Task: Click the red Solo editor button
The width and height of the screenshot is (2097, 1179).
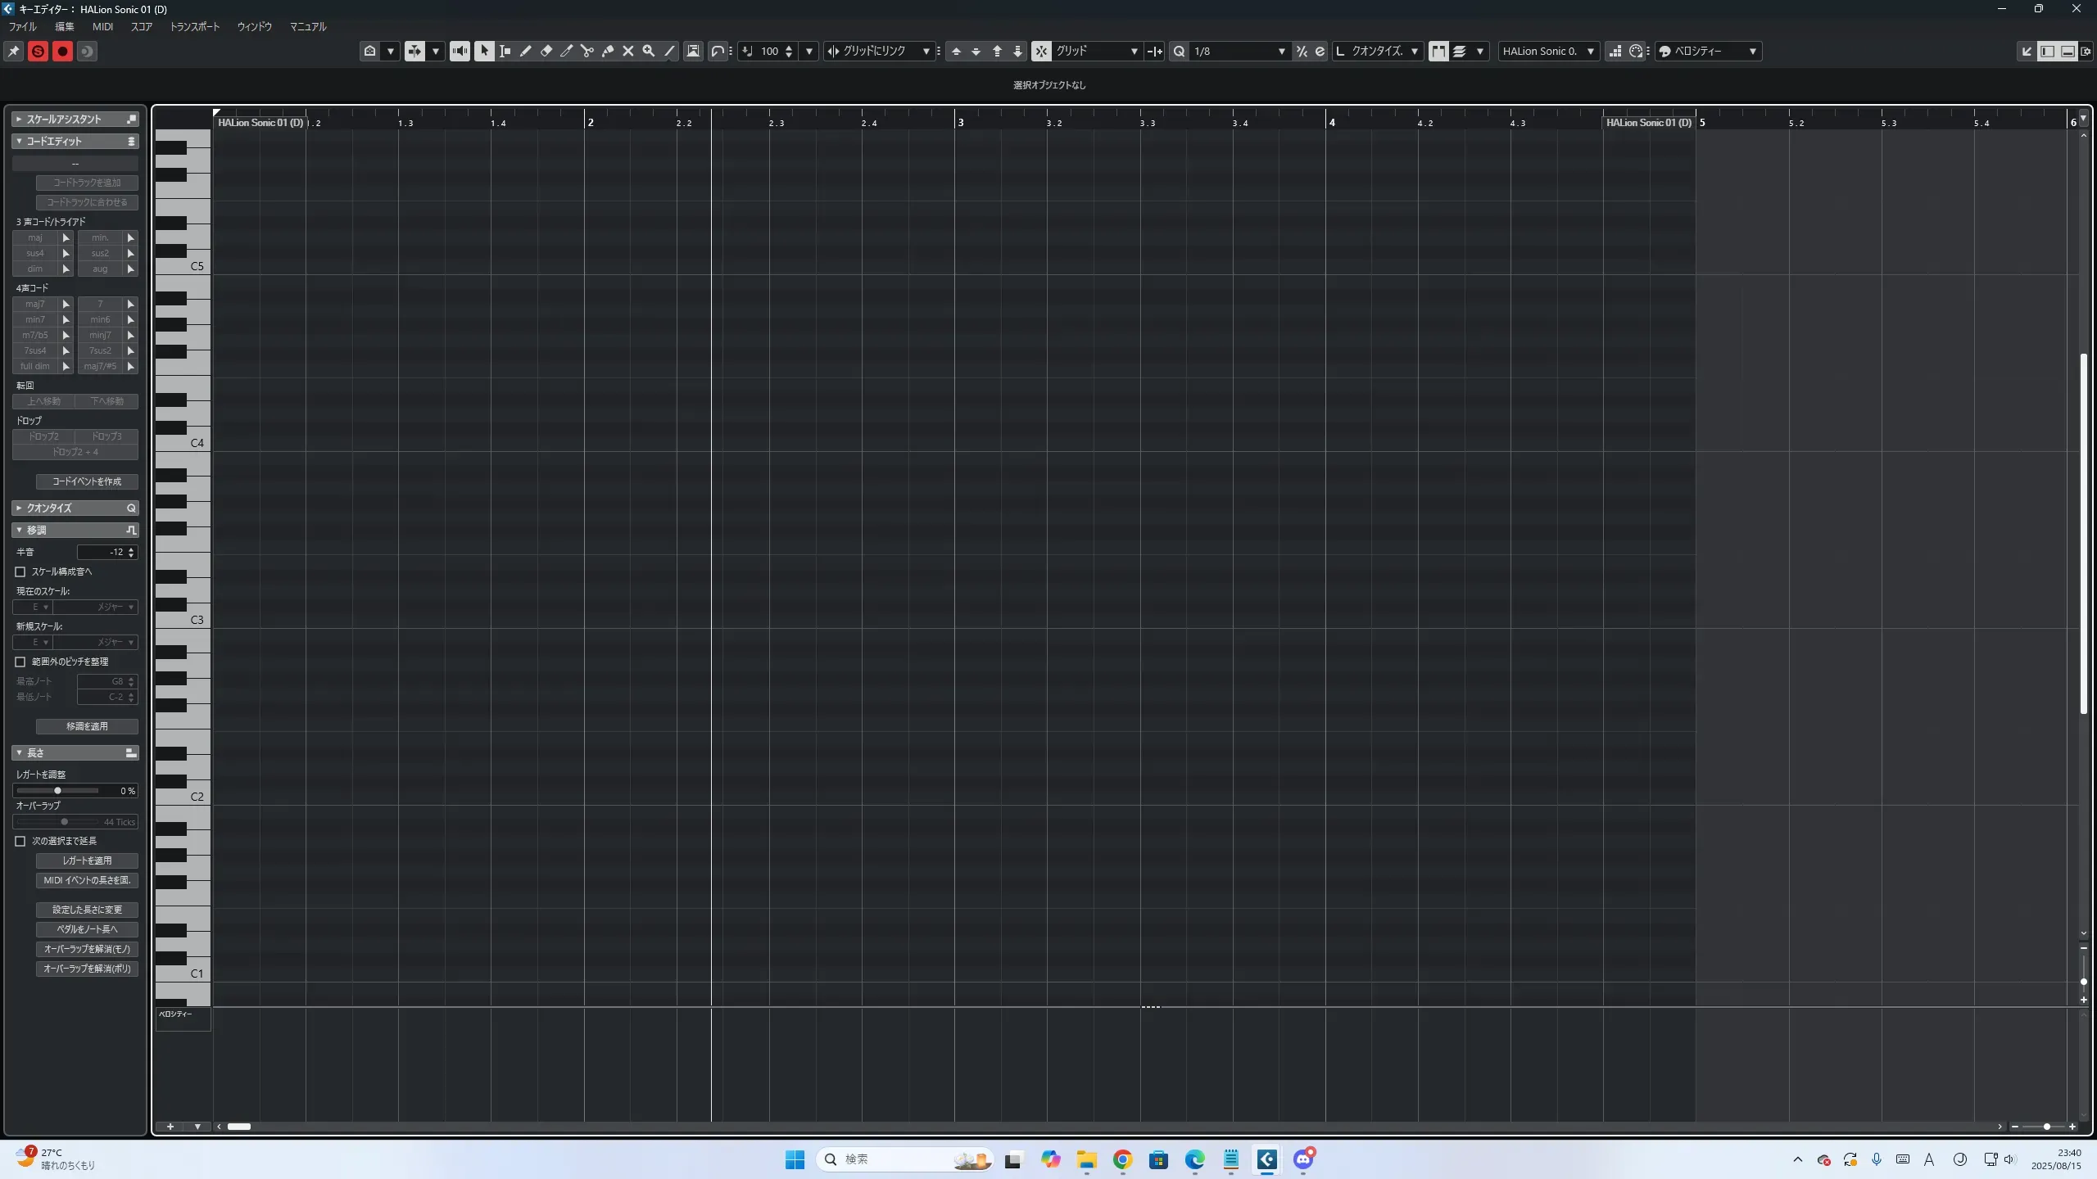Action: pos(38,51)
